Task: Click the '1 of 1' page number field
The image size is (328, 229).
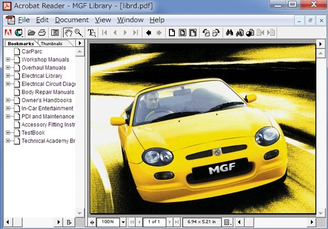Action: (x=154, y=222)
